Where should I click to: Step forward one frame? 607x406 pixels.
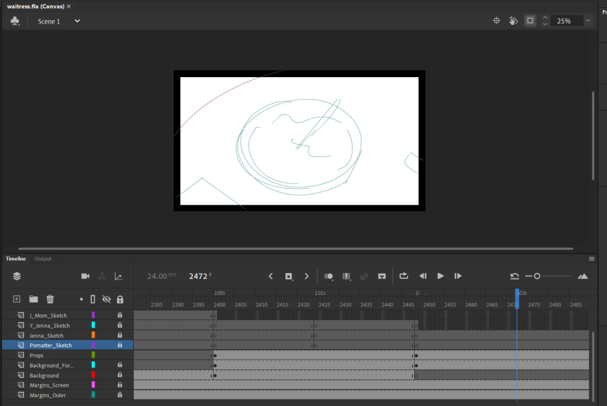[x=458, y=276]
